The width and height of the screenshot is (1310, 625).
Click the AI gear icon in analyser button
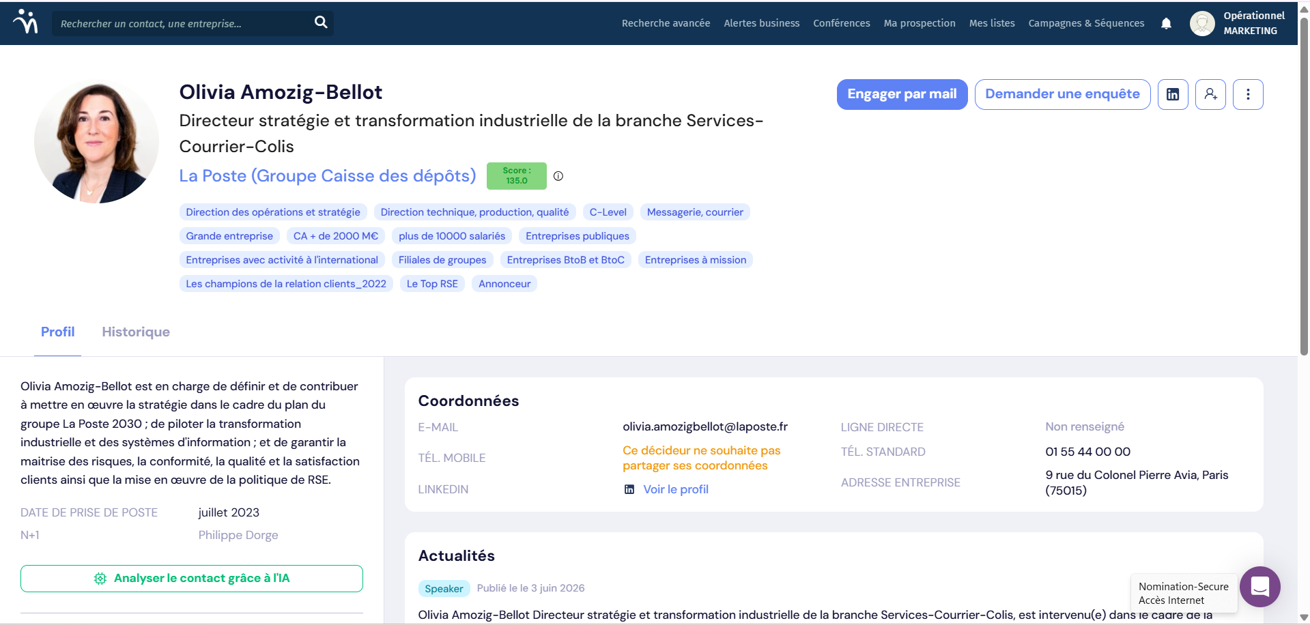pos(100,579)
